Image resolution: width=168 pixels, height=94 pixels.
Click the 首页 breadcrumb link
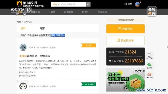(x=19, y=22)
